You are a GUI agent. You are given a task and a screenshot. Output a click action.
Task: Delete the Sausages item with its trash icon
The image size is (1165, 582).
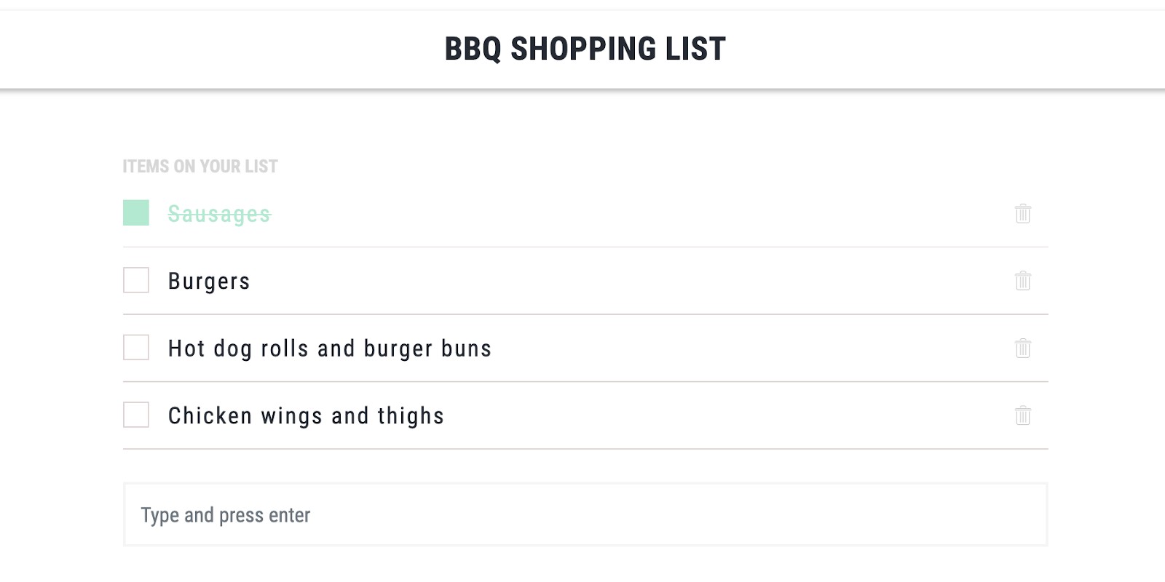coord(1023,214)
